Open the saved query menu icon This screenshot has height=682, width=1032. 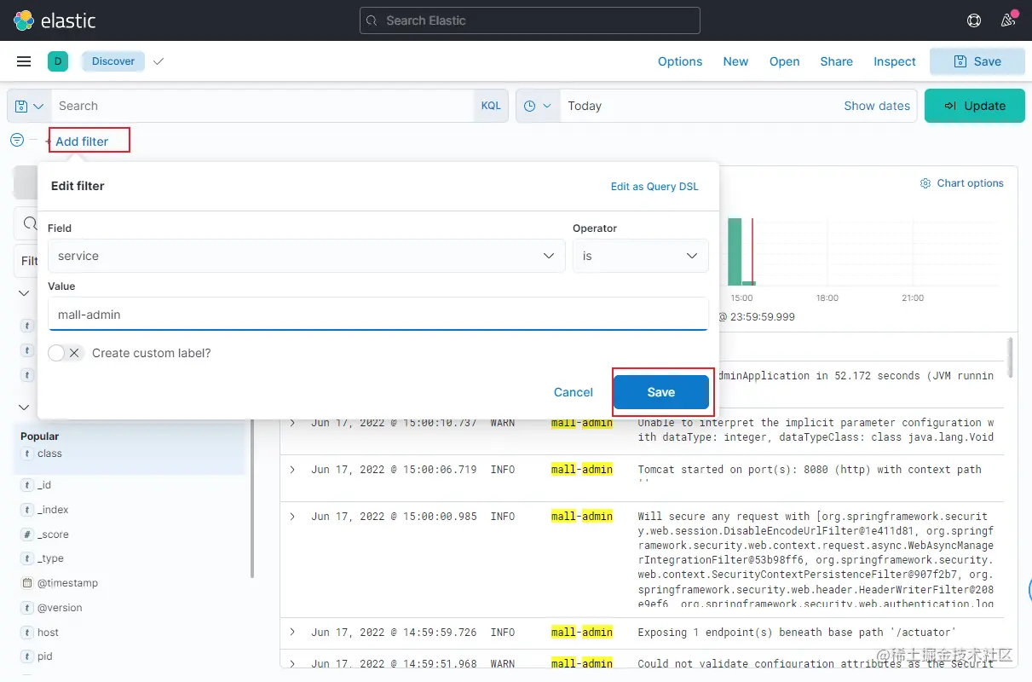[29, 106]
